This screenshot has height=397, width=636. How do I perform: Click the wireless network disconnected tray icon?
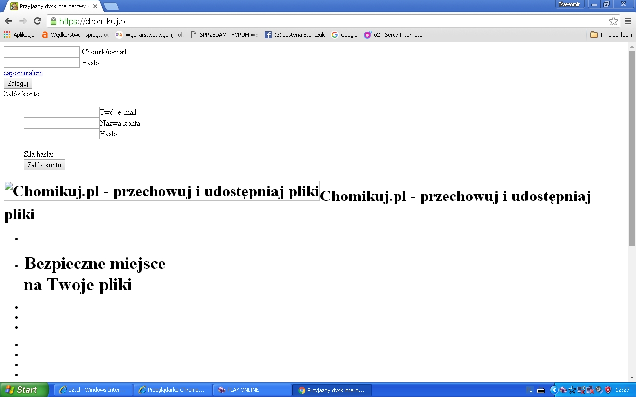581,390
